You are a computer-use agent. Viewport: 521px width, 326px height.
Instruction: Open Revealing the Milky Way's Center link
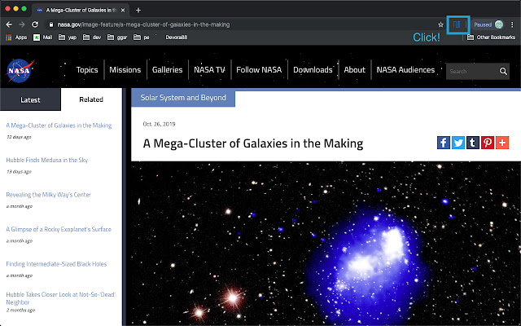click(x=49, y=195)
